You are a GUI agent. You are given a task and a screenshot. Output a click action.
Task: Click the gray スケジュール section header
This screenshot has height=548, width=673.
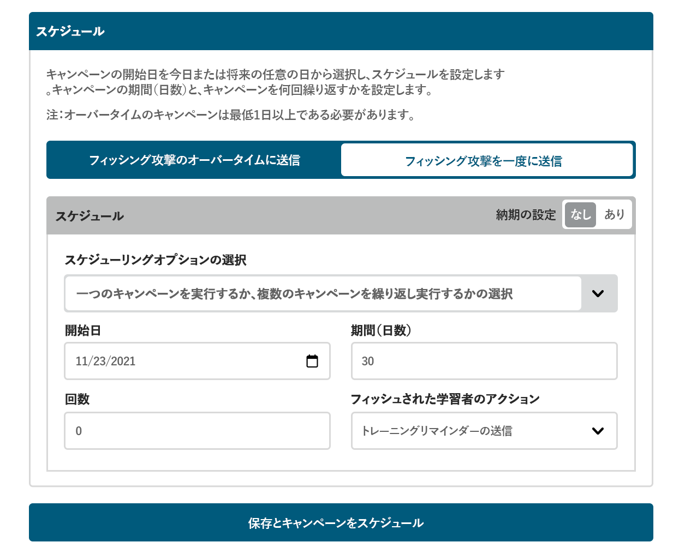tap(90, 216)
